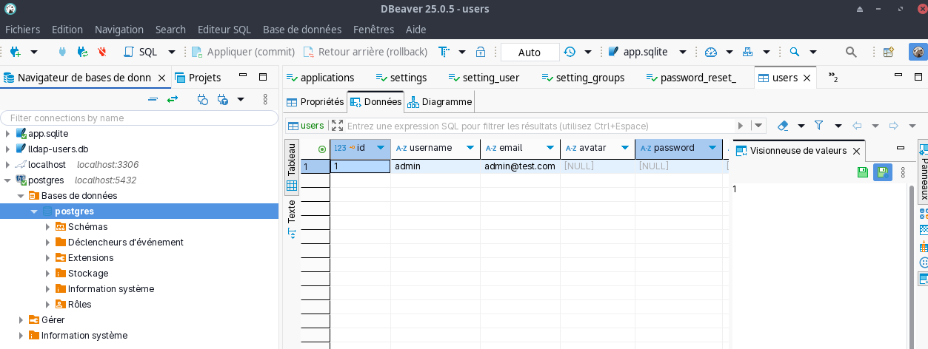The image size is (928, 349).
Task: Click the blue search magnifier icon
Action: (x=795, y=52)
